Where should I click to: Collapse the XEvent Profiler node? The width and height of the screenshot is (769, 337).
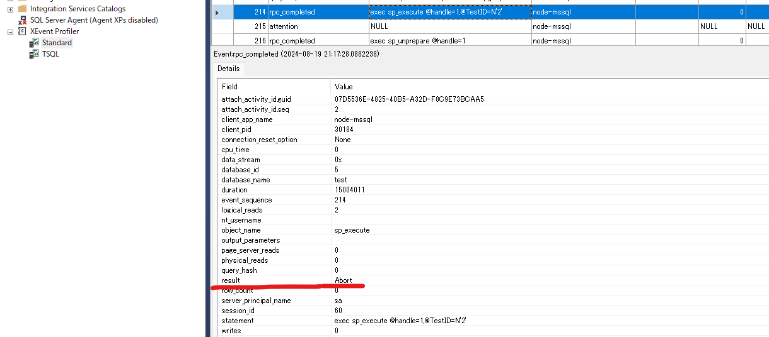10,31
